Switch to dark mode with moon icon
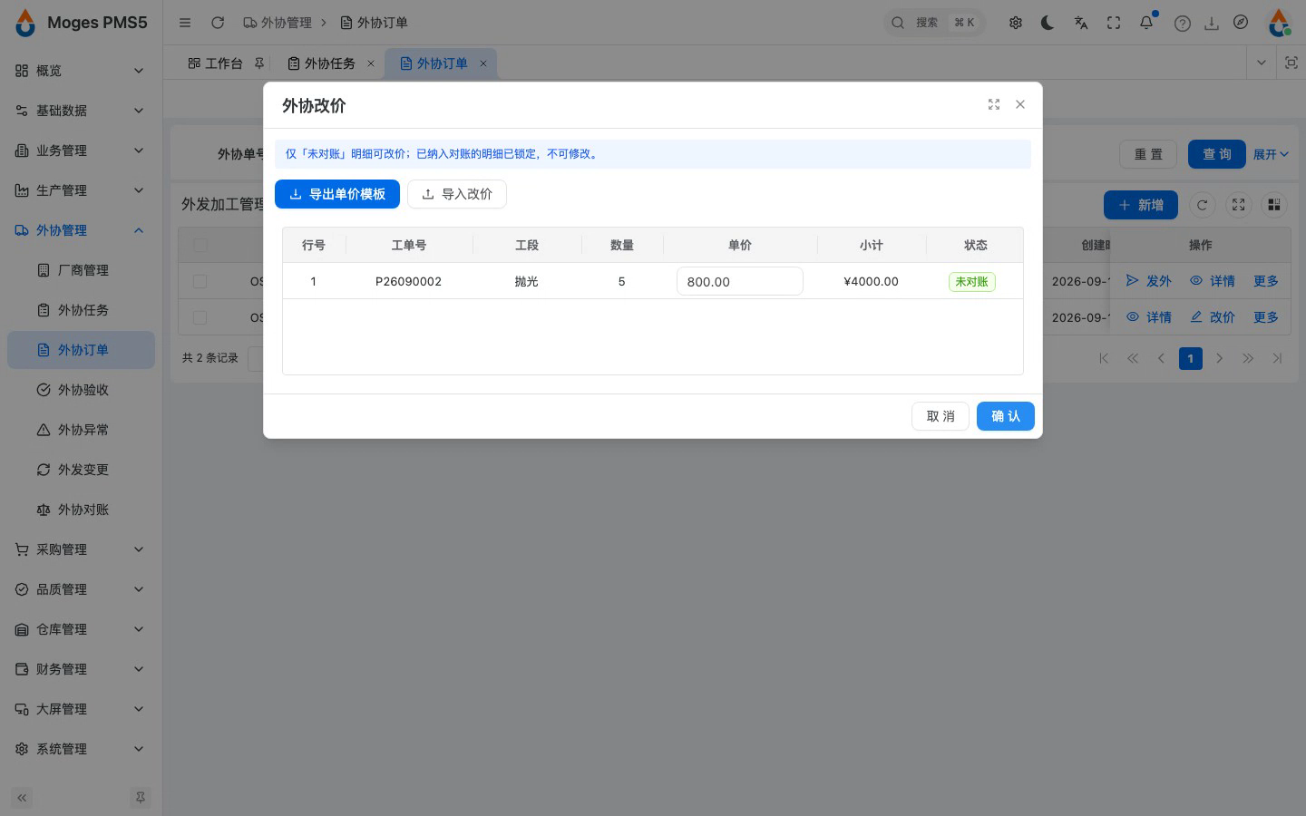The image size is (1306, 816). [1048, 23]
